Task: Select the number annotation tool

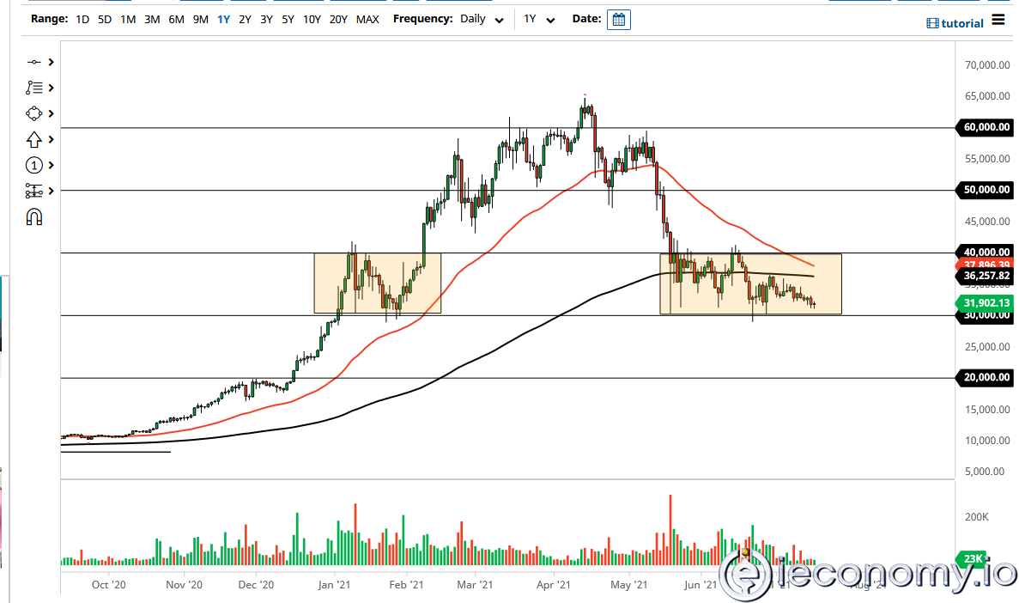Action: pos(34,165)
